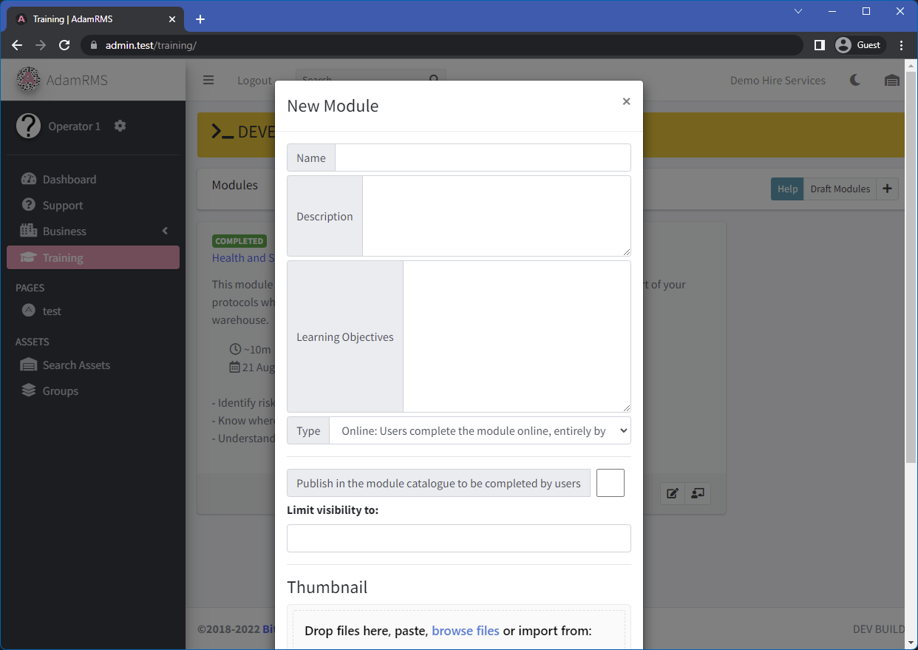Click the edit module pencil icon
The image size is (918, 650).
(x=673, y=493)
